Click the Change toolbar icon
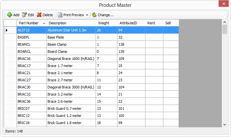 94,15
